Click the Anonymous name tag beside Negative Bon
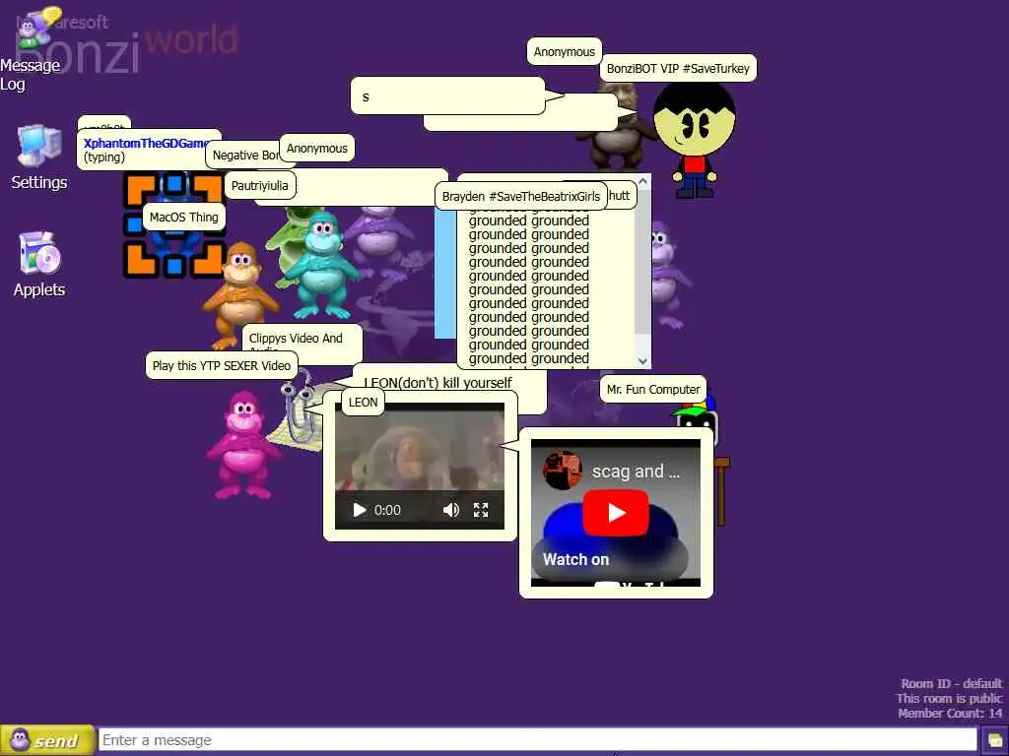The height and width of the screenshot is (756, 1009). click(x=316, y=148)
